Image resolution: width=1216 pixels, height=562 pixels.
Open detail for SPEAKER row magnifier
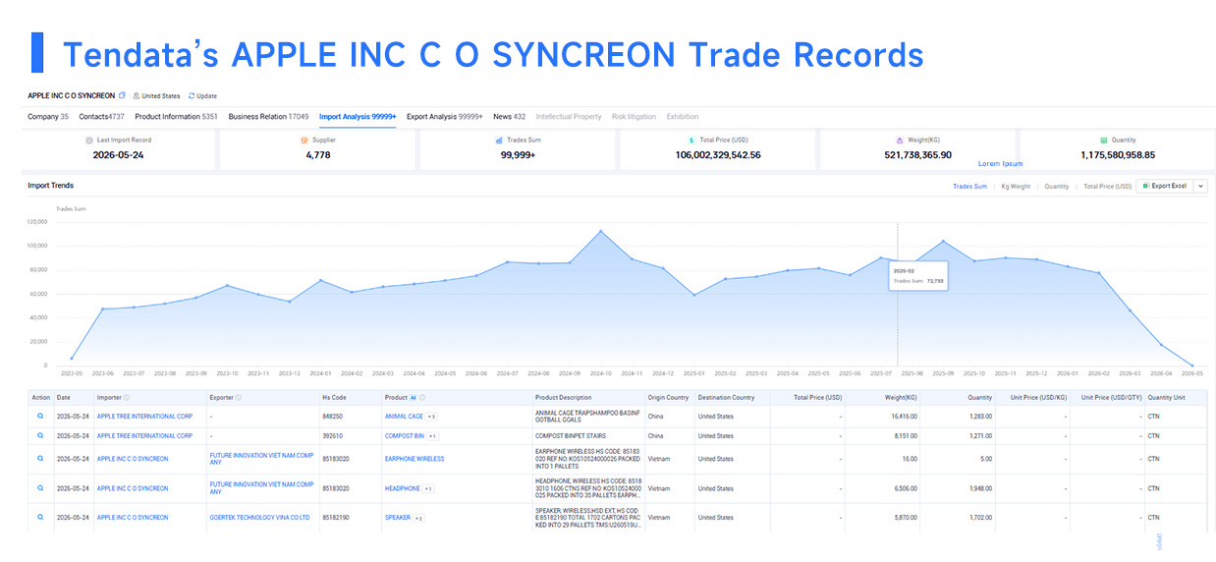[x=40, y=518]
